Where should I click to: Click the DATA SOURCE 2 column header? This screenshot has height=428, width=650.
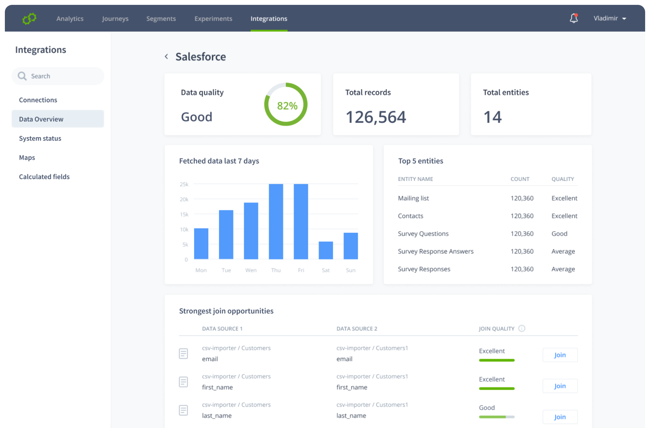pyautogui.click(x=357, y=329)
